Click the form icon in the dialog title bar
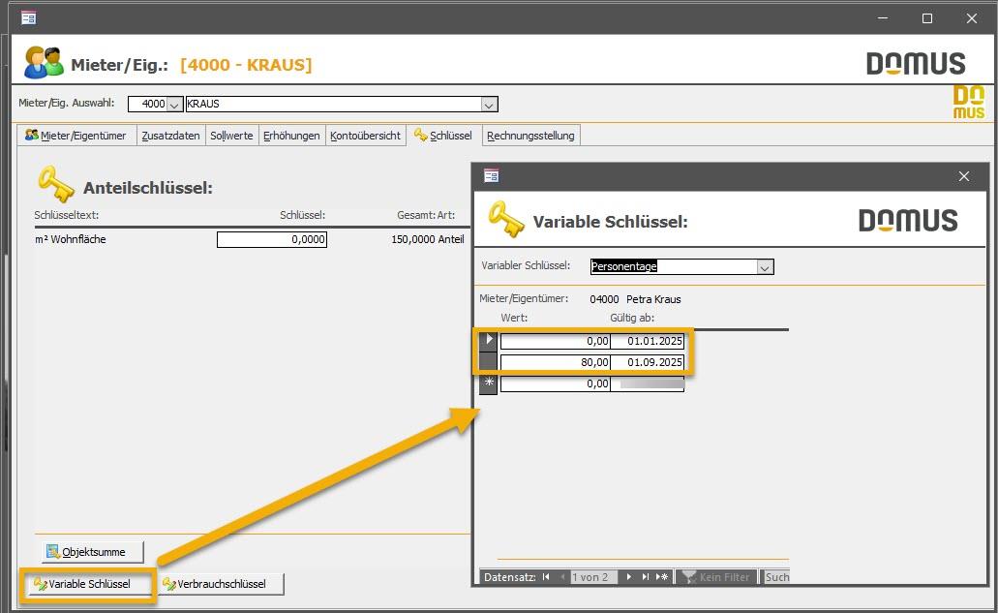This screenshot has width=998, height=613. click(492, 175)
